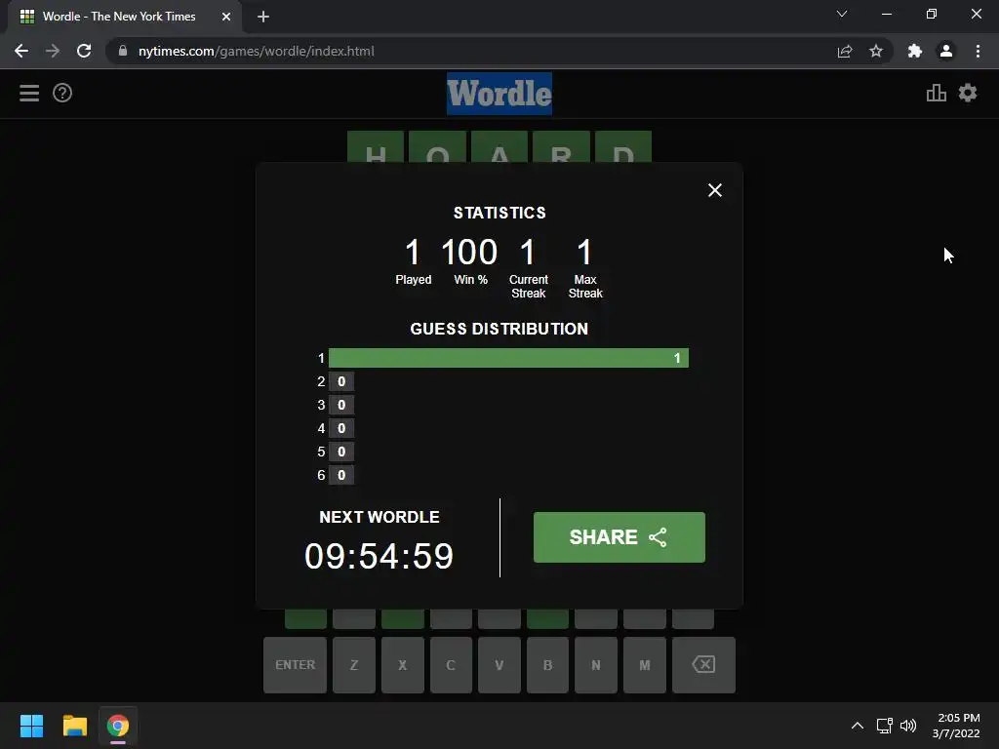Image resolution: width=999 pixels, height=749 pixels.
Task: Click the Played statistic
Action: tap(413, 261)
